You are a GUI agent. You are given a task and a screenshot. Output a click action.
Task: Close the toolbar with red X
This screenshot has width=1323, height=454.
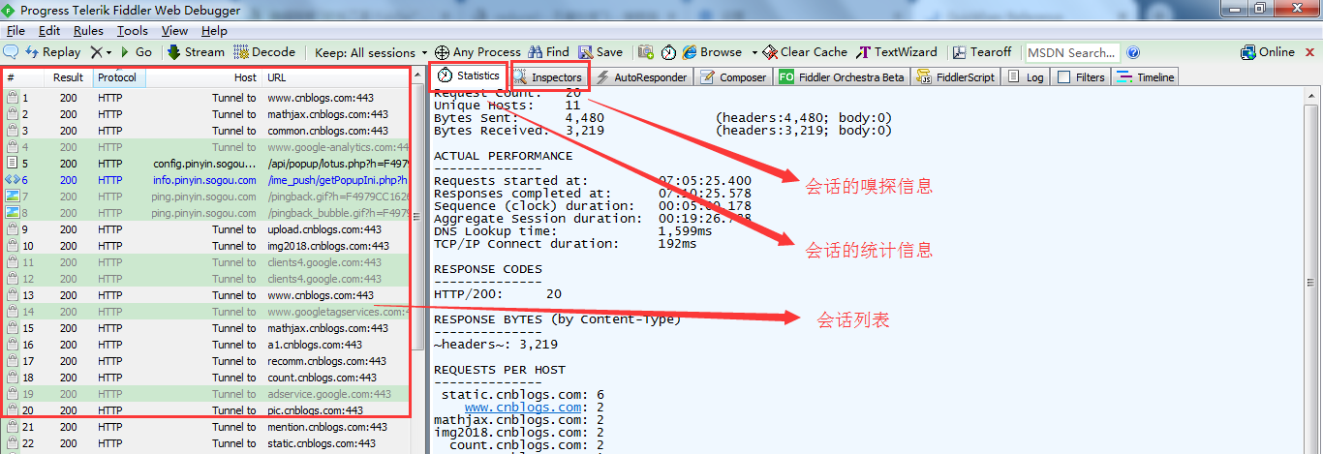[1311, 52]
